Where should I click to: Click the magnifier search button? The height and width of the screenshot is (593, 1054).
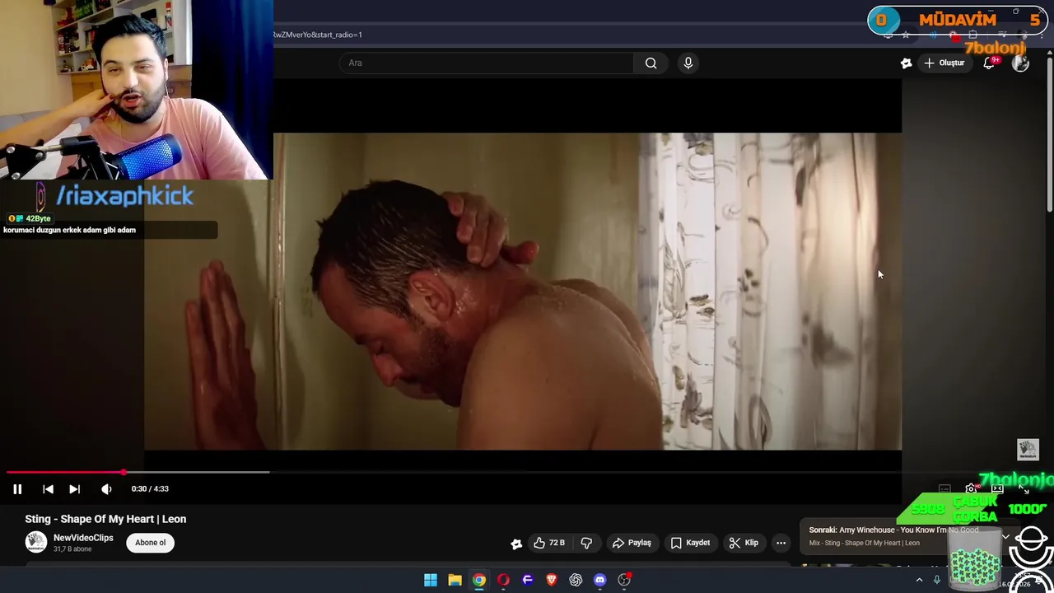(x=651, y=63)
